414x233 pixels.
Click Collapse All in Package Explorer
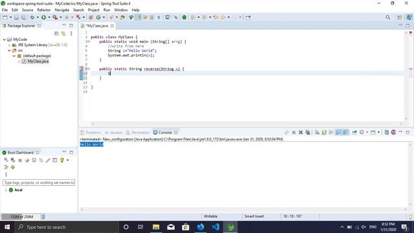(x=56, y=34)
